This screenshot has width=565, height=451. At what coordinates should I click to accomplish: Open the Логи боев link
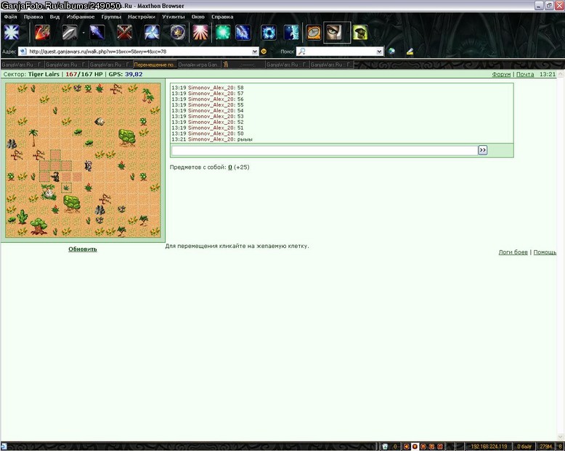(x=513, y=252)
